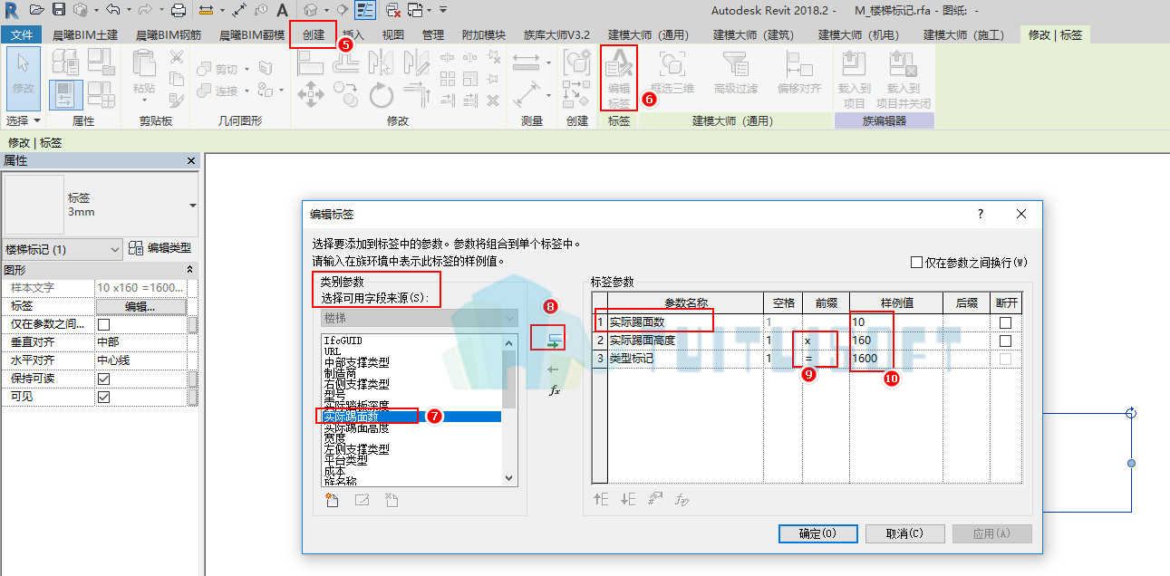Open the 选择 panel dropdown

click(24, 120)
